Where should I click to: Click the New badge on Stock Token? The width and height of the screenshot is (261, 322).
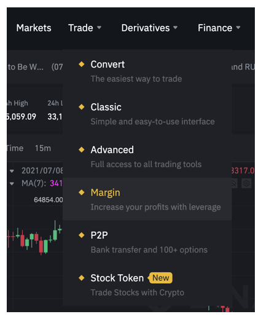pos(160,278)
